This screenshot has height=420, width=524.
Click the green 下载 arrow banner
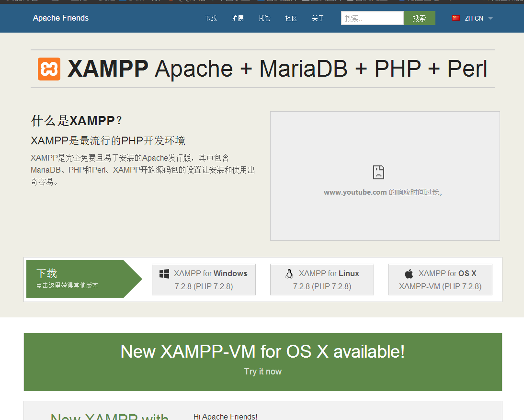(x=84, y=279)
